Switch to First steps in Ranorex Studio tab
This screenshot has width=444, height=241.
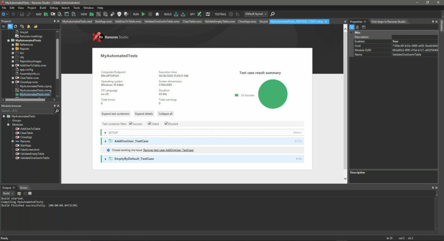tap(388, 22)
